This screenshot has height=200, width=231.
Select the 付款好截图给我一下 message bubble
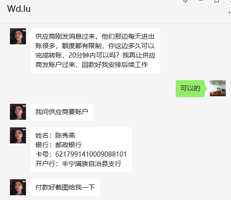point(65,188)
